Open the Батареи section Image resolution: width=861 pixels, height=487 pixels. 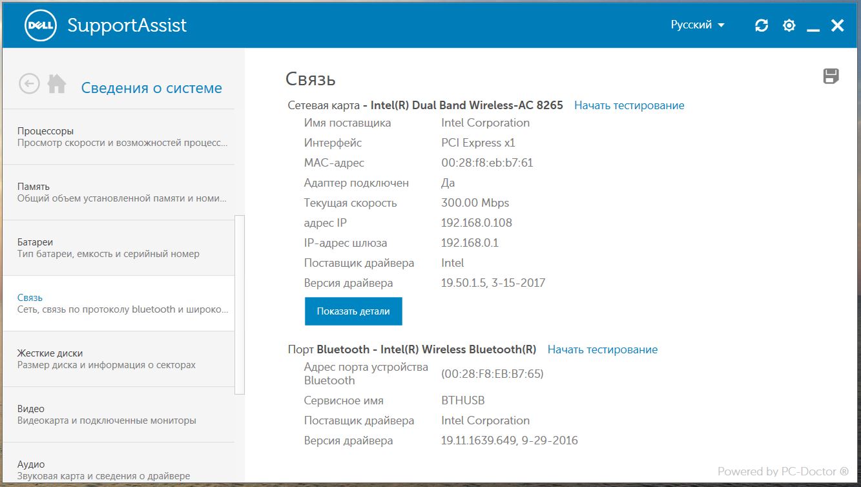point(118,248)
